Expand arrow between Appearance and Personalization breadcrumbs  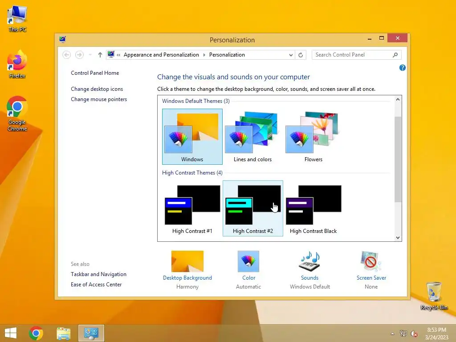pyautogui.click(x=204, y=55)
